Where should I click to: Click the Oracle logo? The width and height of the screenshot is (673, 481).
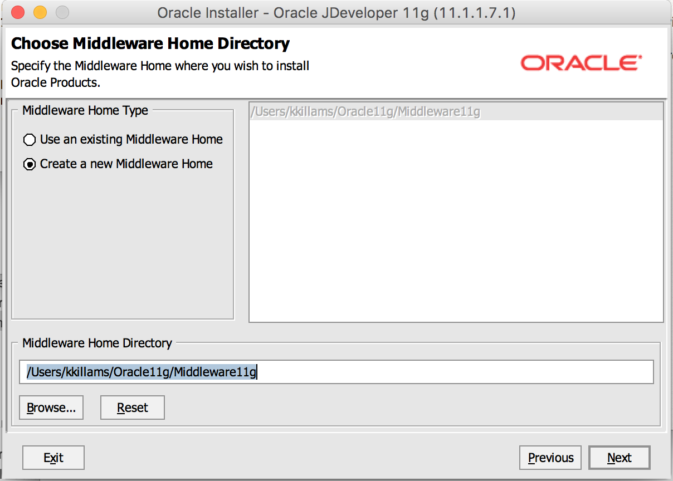(x=581, y=63)
